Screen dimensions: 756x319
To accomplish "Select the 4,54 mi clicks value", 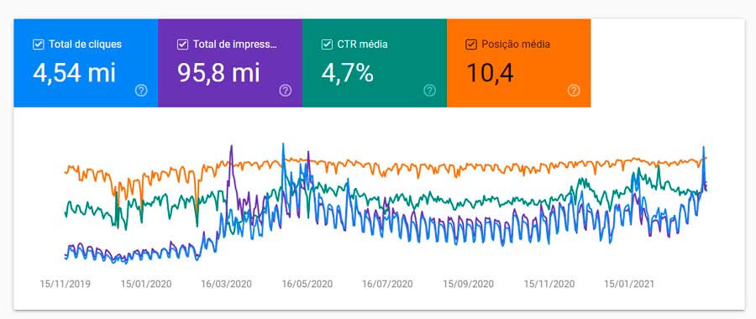I will (x=74, y=73).
